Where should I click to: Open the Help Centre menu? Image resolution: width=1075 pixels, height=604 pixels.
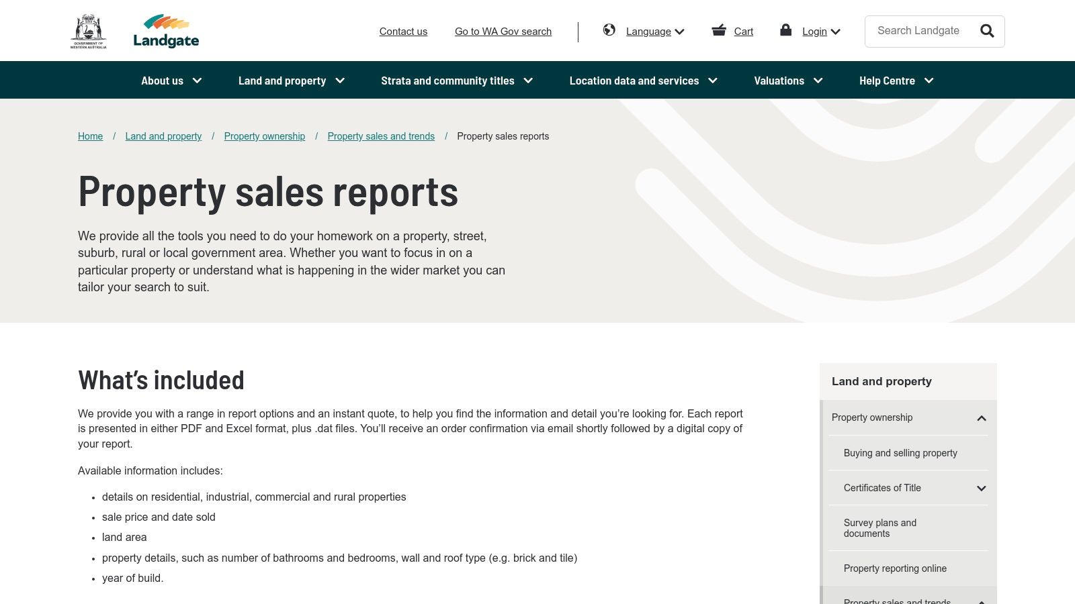[x=896, y=80]
